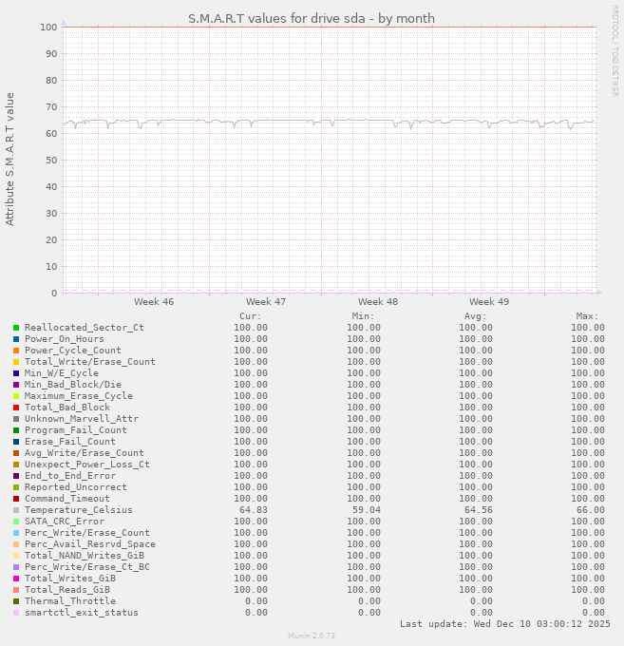The height and width of the screenshot is (646, 624).
Task: Click the pink smartctl_exit_status legend swatch
Action: [16, 613]
